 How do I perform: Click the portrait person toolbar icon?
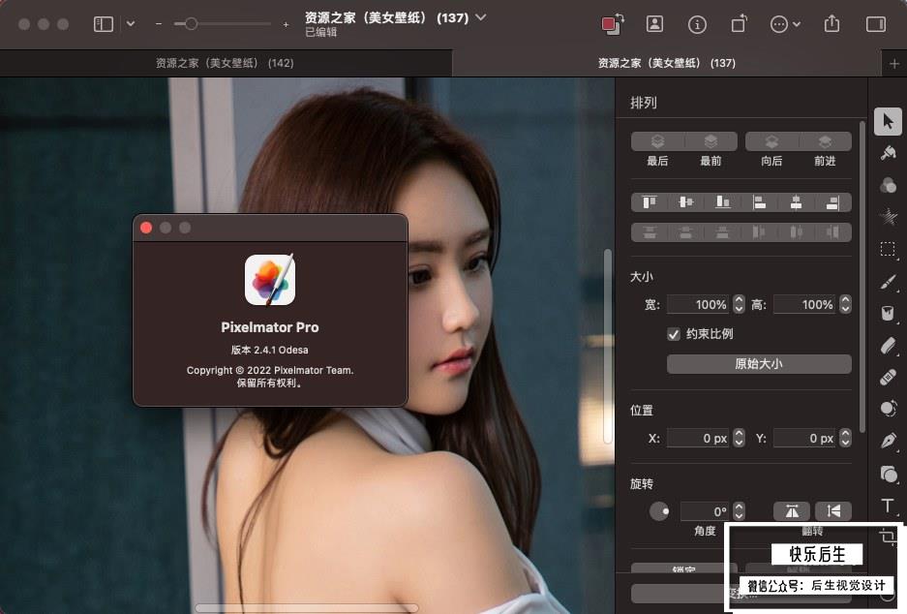(x=654, y=23)
